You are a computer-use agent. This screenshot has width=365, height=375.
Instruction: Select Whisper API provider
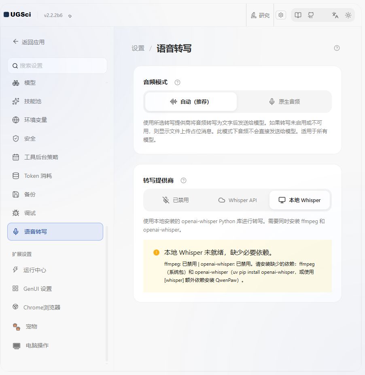click(x=238, y=200)
